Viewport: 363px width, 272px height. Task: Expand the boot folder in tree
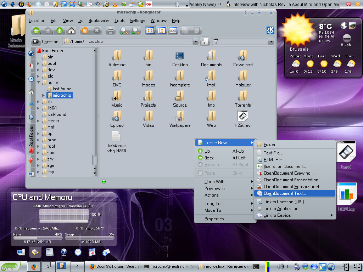[38, 63]
